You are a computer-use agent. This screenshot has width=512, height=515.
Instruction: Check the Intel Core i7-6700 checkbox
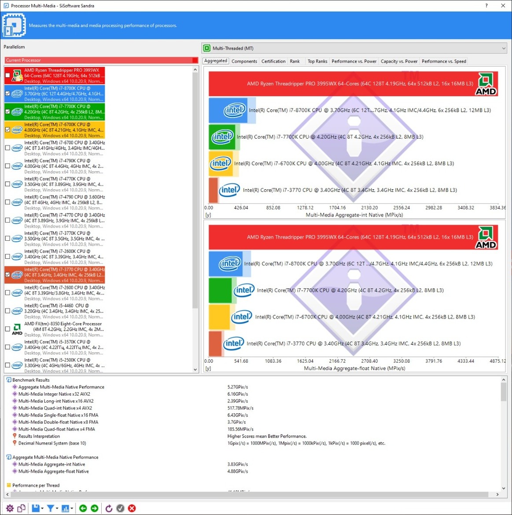click(7, 148)
